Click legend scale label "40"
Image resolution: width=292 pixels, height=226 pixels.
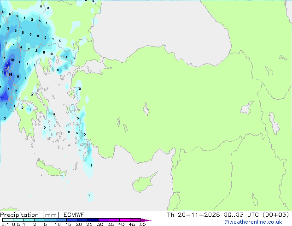click(x=121, y=224)
